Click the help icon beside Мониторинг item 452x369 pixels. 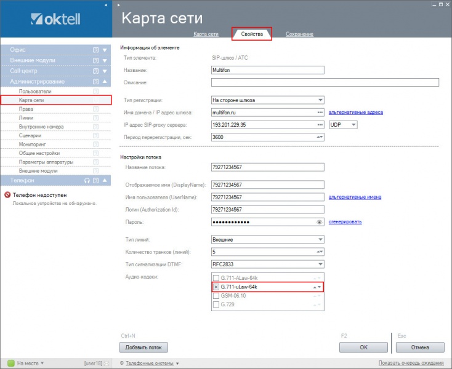click(x=95, y=145)
